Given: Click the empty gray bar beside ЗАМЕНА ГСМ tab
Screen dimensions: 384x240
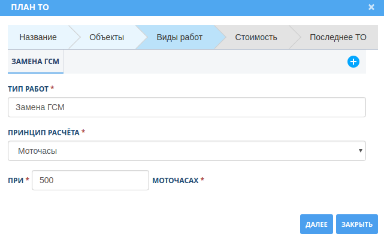Looking at the screenshot, I should click(x=204, y=62).
